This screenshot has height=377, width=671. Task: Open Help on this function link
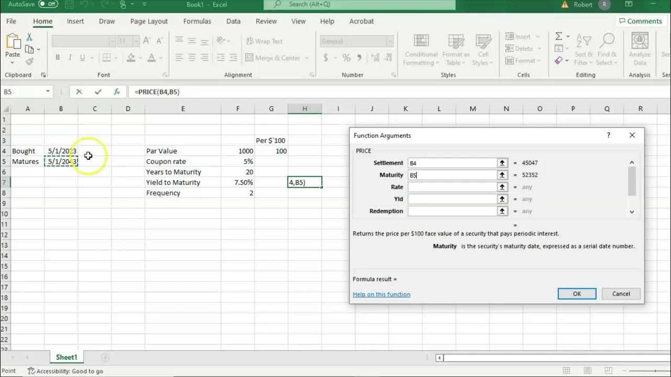(382, 294)
